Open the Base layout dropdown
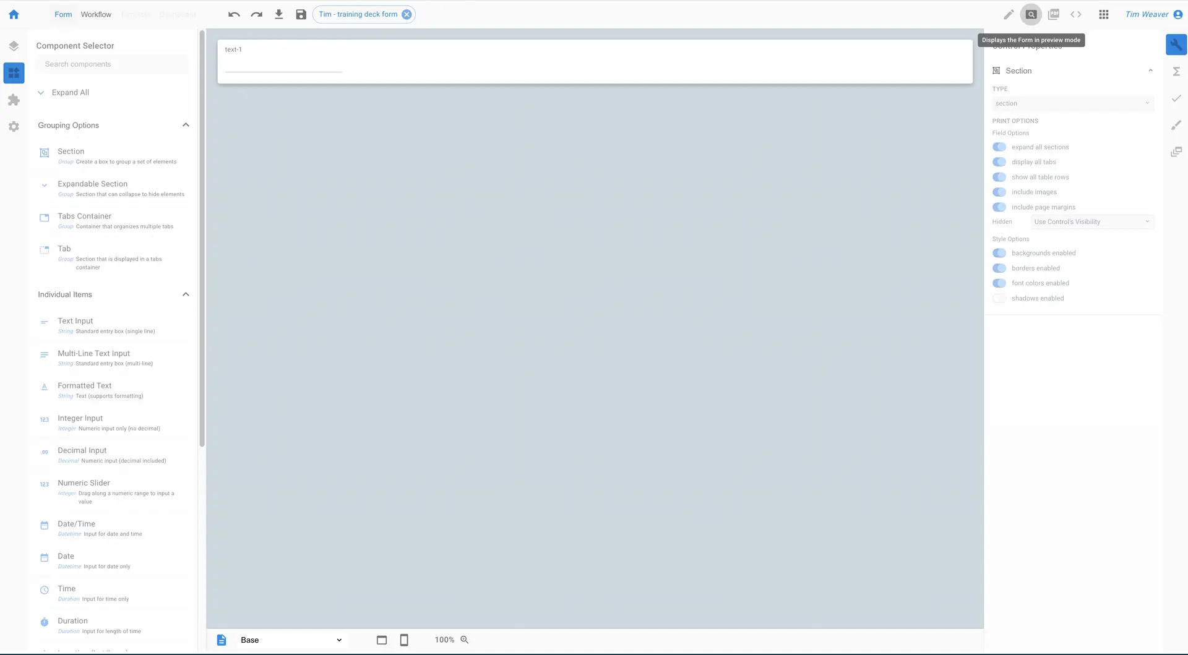 [290, 640]
